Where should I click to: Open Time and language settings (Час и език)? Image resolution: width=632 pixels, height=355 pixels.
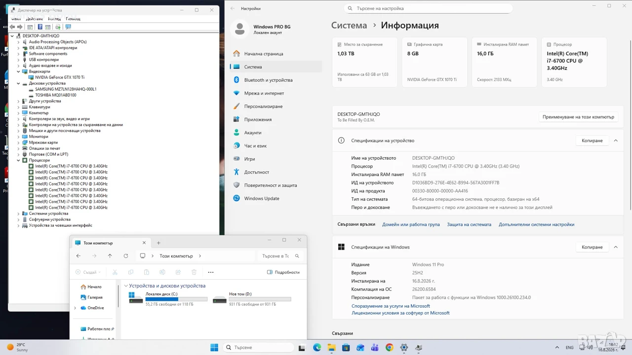point(276,146)
